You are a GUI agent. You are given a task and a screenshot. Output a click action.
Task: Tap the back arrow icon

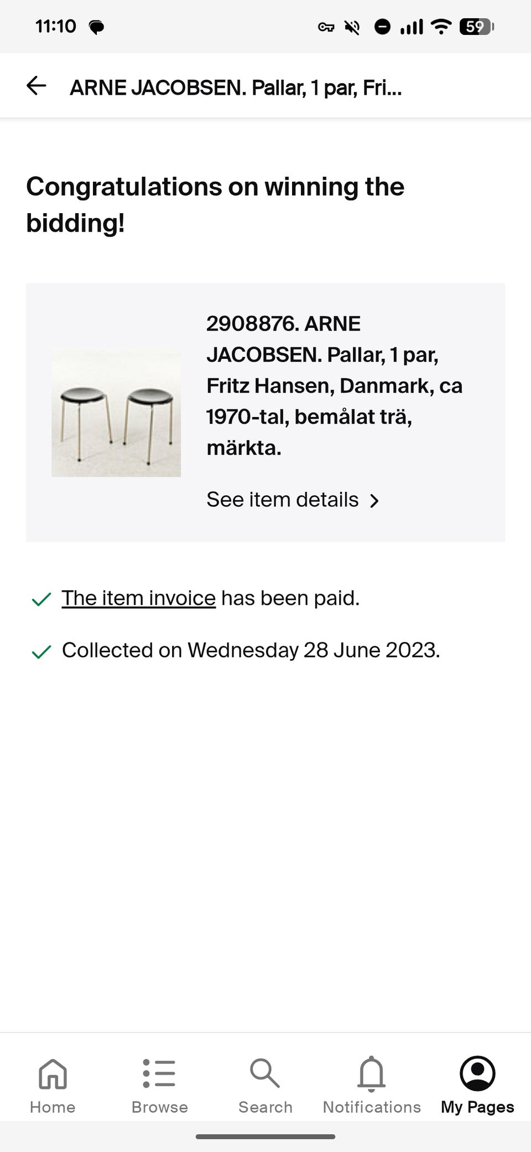[x=37, y=86]
